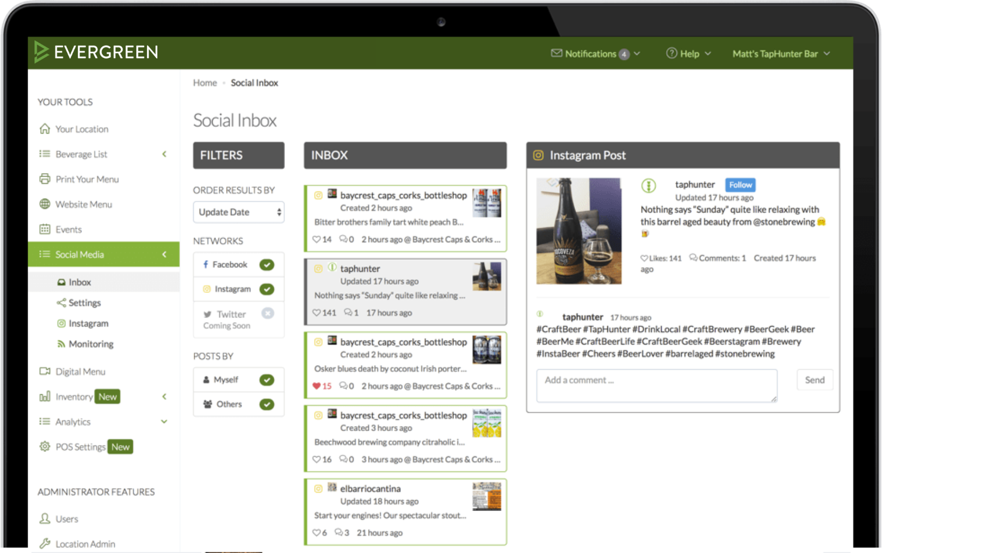Click the Print Your Menu printer icon
Image resolution: width=984 pixels, height=553 pixels.
45,179
